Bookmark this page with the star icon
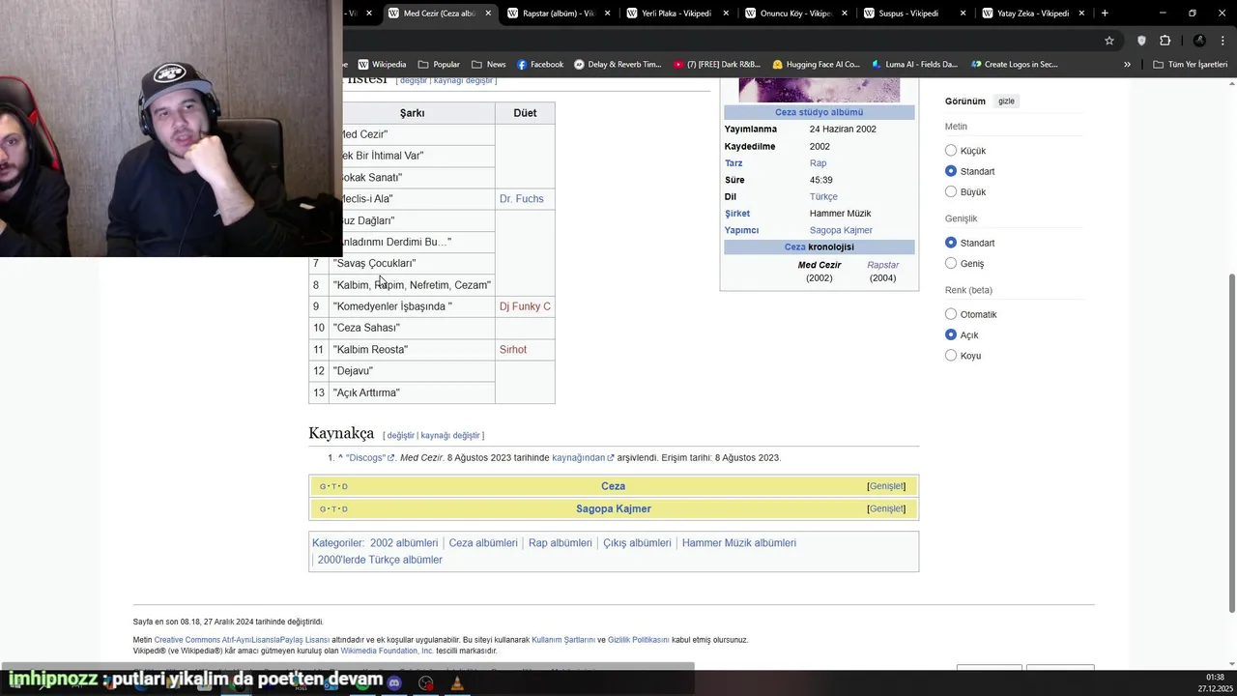This screenshot has width=1237, height=696. pyautogui.click(x=1109, y=41)
